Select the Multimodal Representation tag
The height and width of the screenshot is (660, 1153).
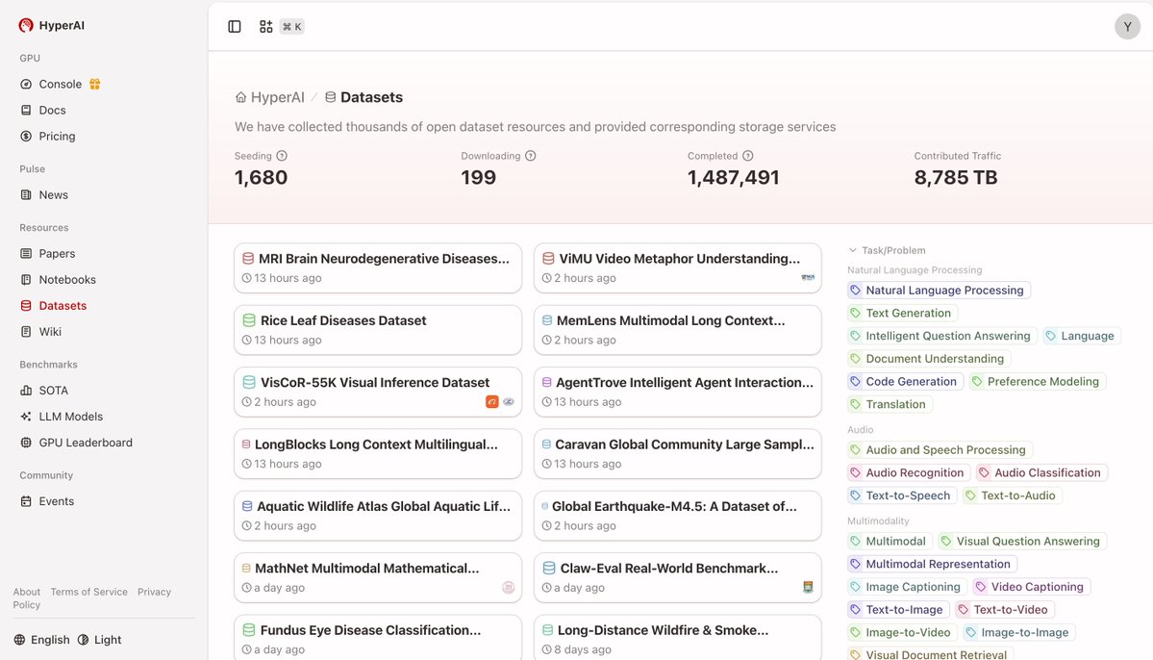coord(932,564)
